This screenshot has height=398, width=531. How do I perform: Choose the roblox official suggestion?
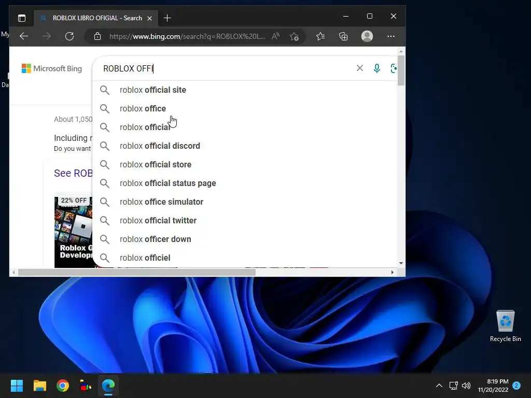245,127
